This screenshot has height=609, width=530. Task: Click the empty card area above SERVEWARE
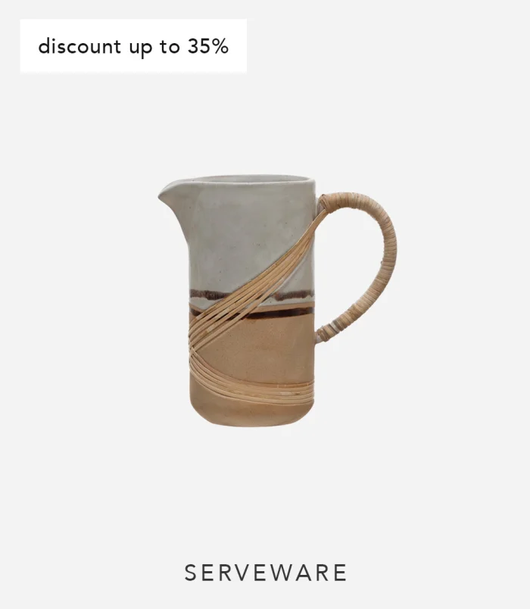[x=265, y=493]
